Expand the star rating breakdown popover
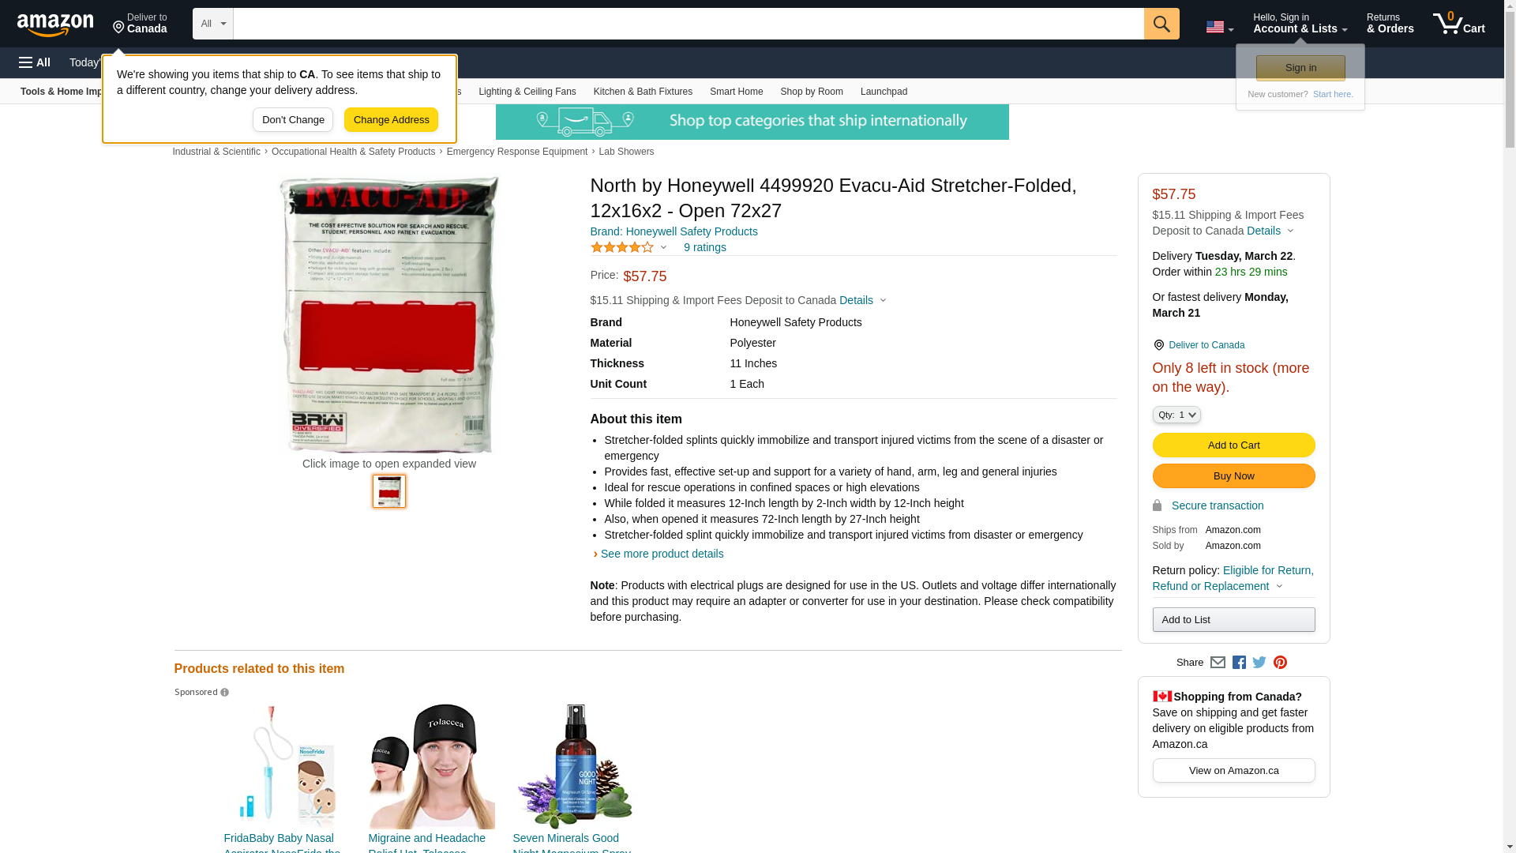The width and height of the screenshot is (1516, 853). [629, 247]
